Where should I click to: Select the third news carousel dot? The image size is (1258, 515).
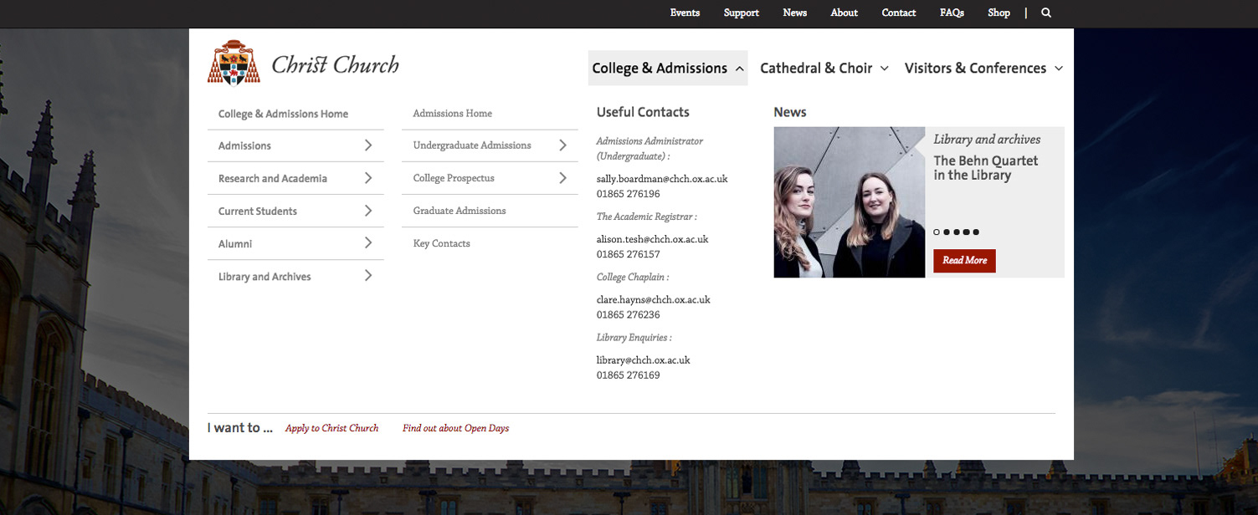point(957,232)
